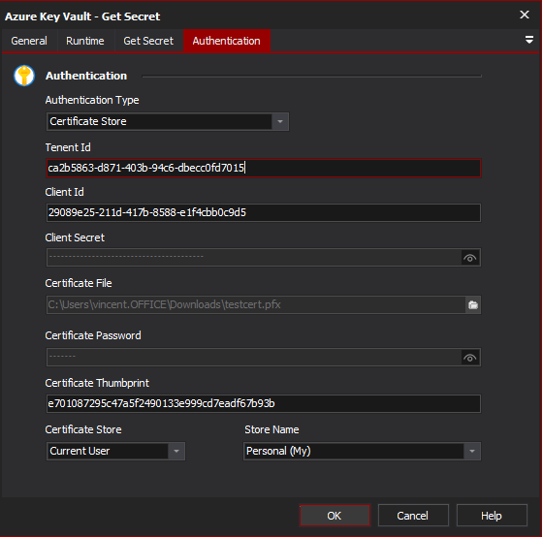Show Certificate Password with eye icon

click(x=470, y=358)
